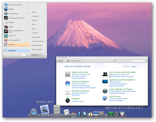Go back in Control Panel window

59,61
